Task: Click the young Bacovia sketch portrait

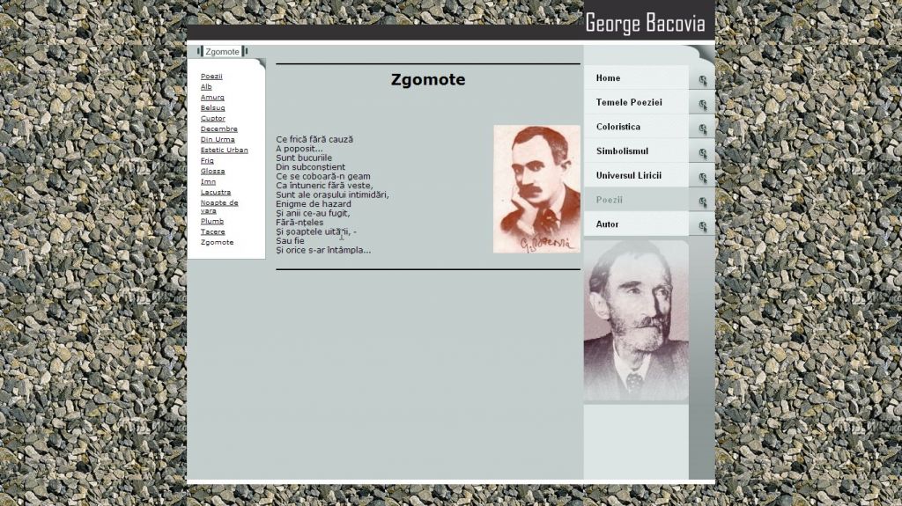Action: [536, 188]
